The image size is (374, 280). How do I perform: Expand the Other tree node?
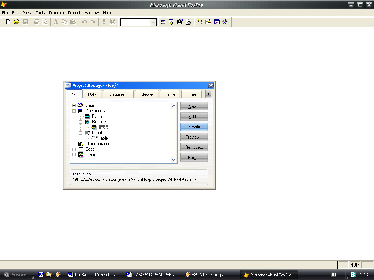tap(74, 155)
